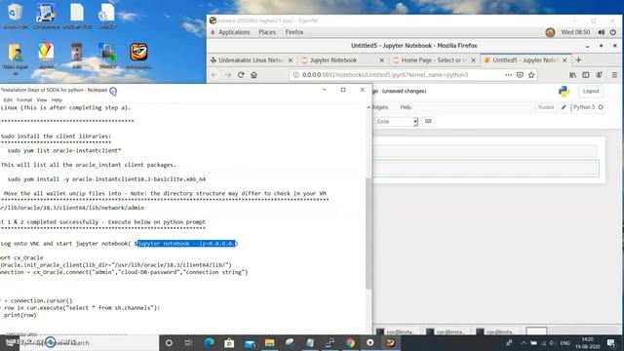This screenshot has width=624, height=351.
Task: Select the TigerVNC viewer taskbar icon
Action: (x=390, y=342)
